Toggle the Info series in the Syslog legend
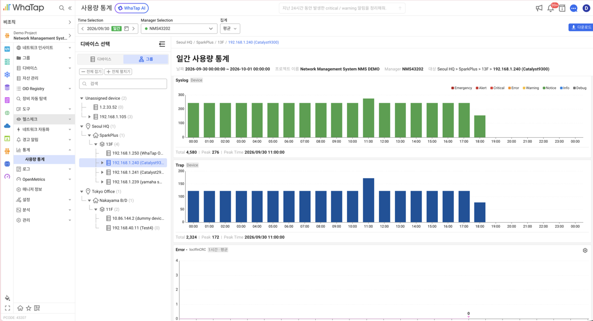This screenshot has width=593, height=321. pos(564,88)
